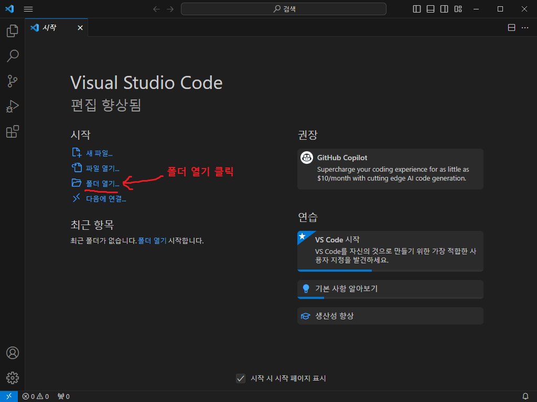Open the Manage gear settings icon
This screenshot has height=402, width=537.
pyautogui.click(x=13, y=378)
